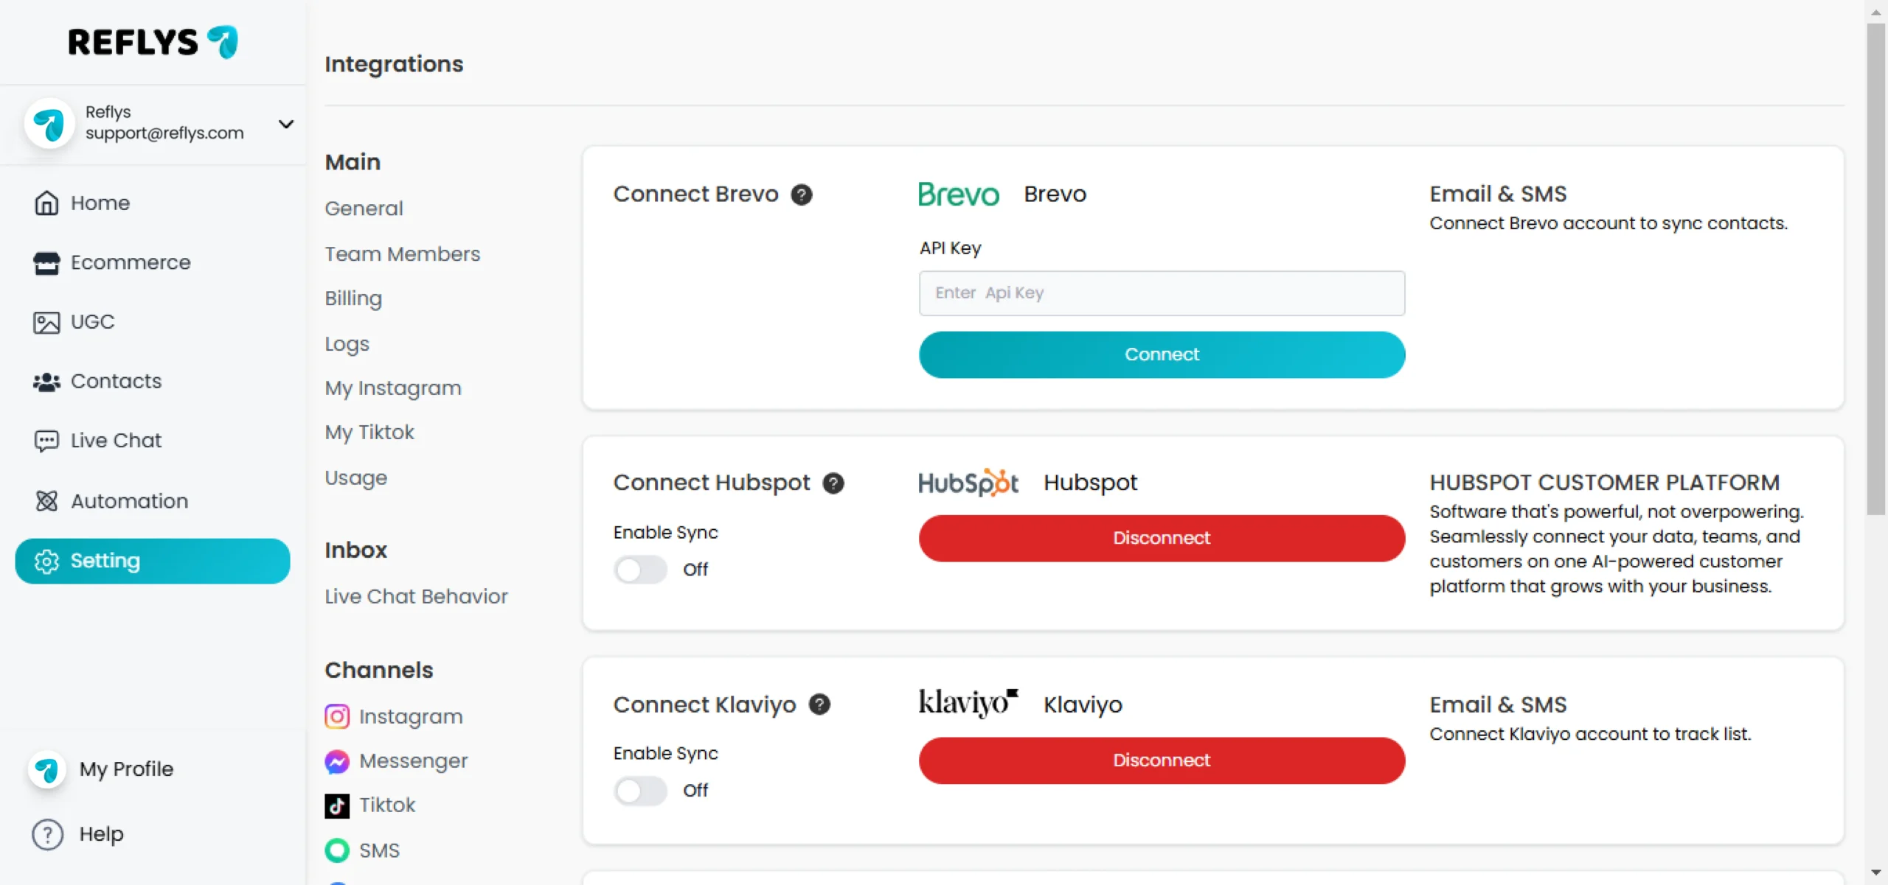Click the My Profile avatar icon

46,769
